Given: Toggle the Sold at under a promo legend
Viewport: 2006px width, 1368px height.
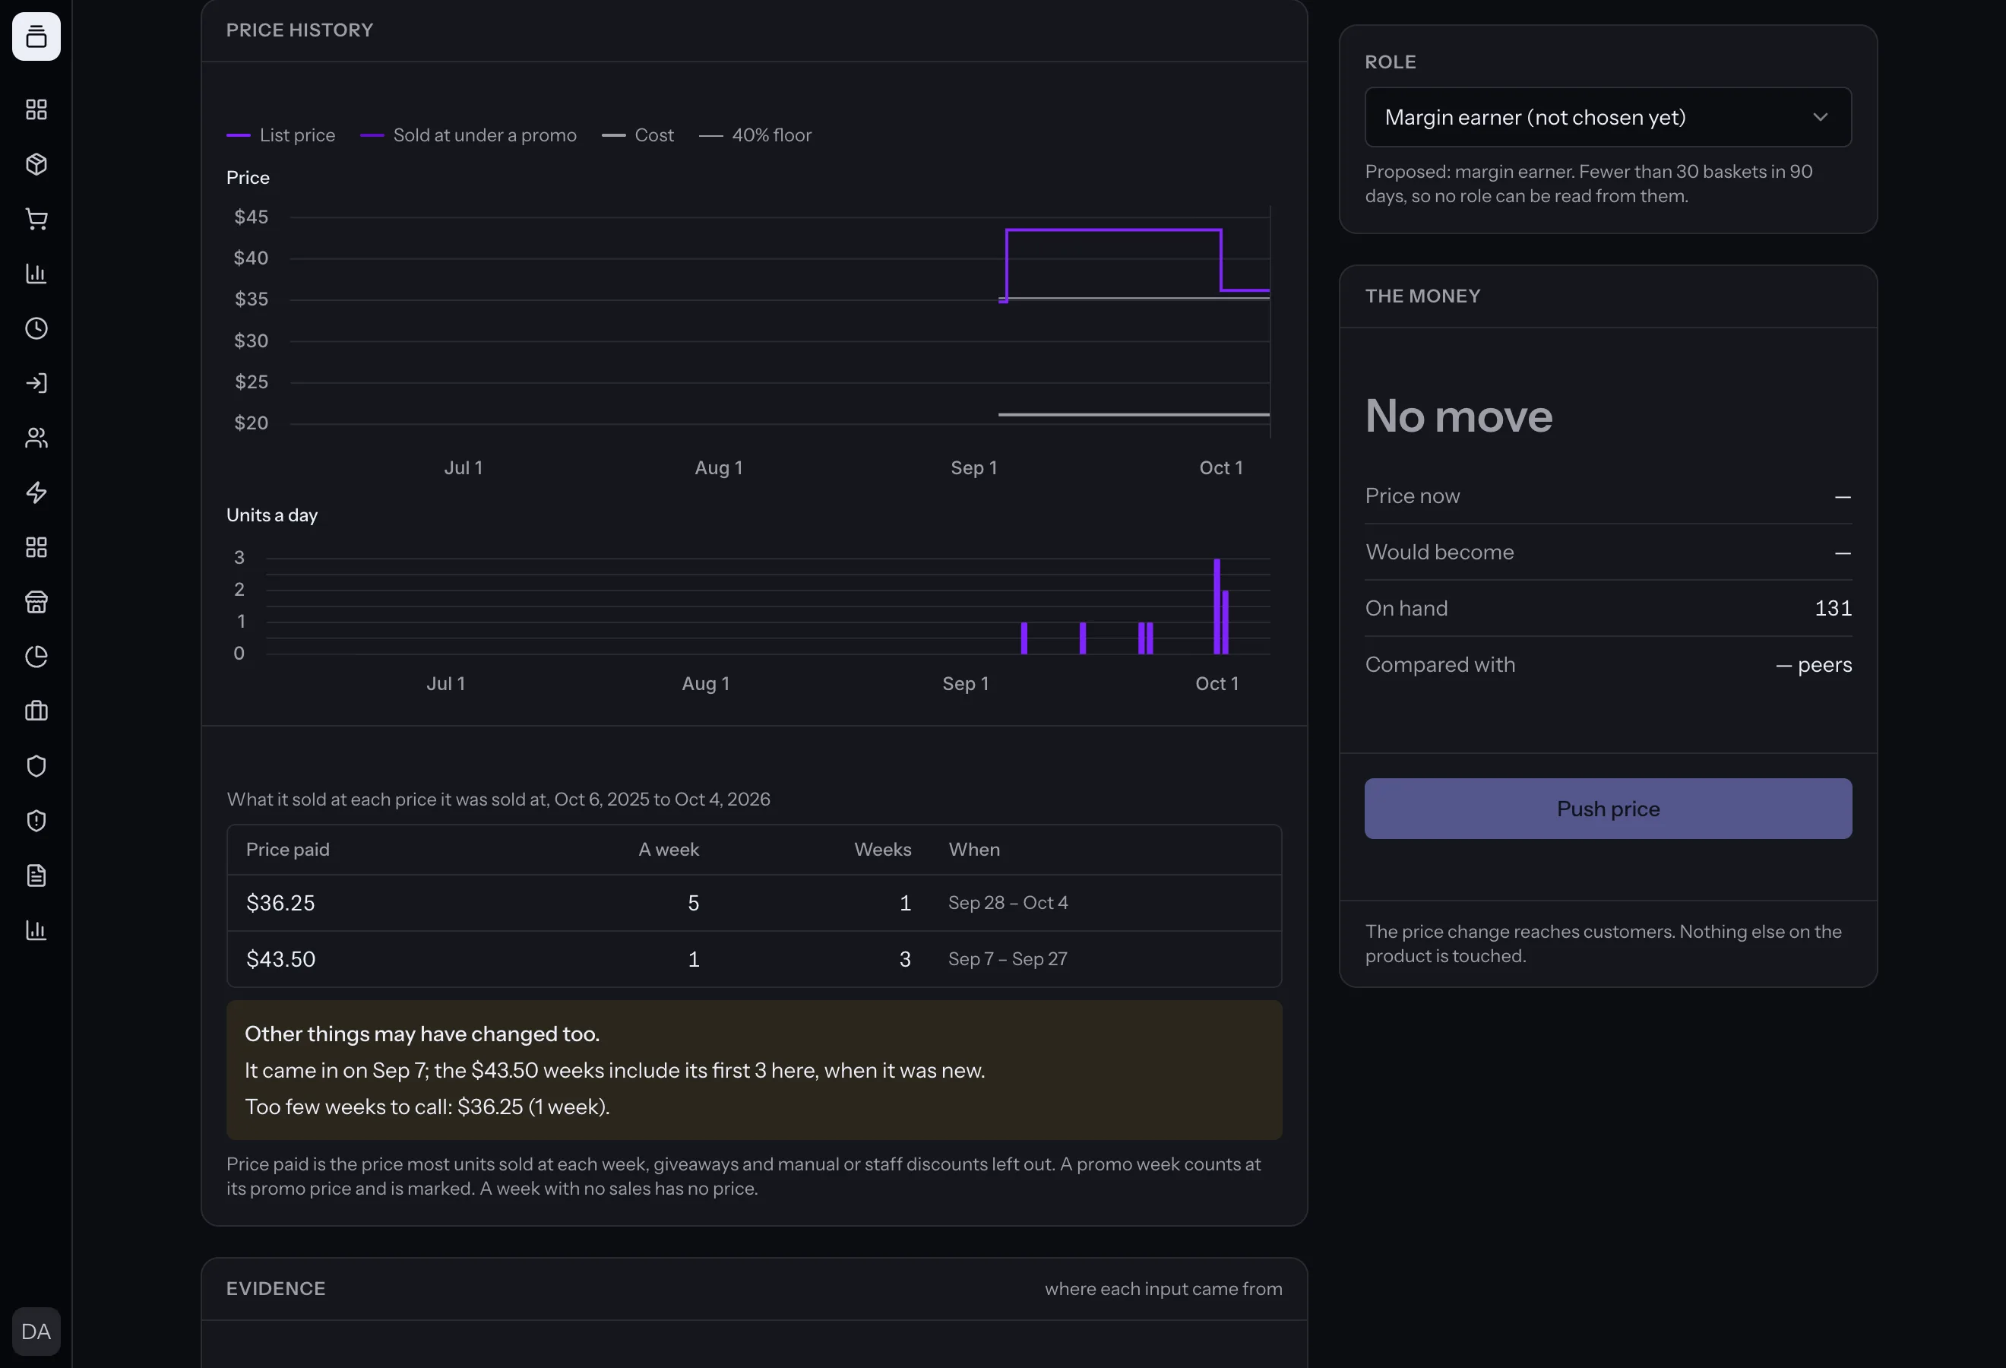Looking at the screenshot, I should pos(468,135).
